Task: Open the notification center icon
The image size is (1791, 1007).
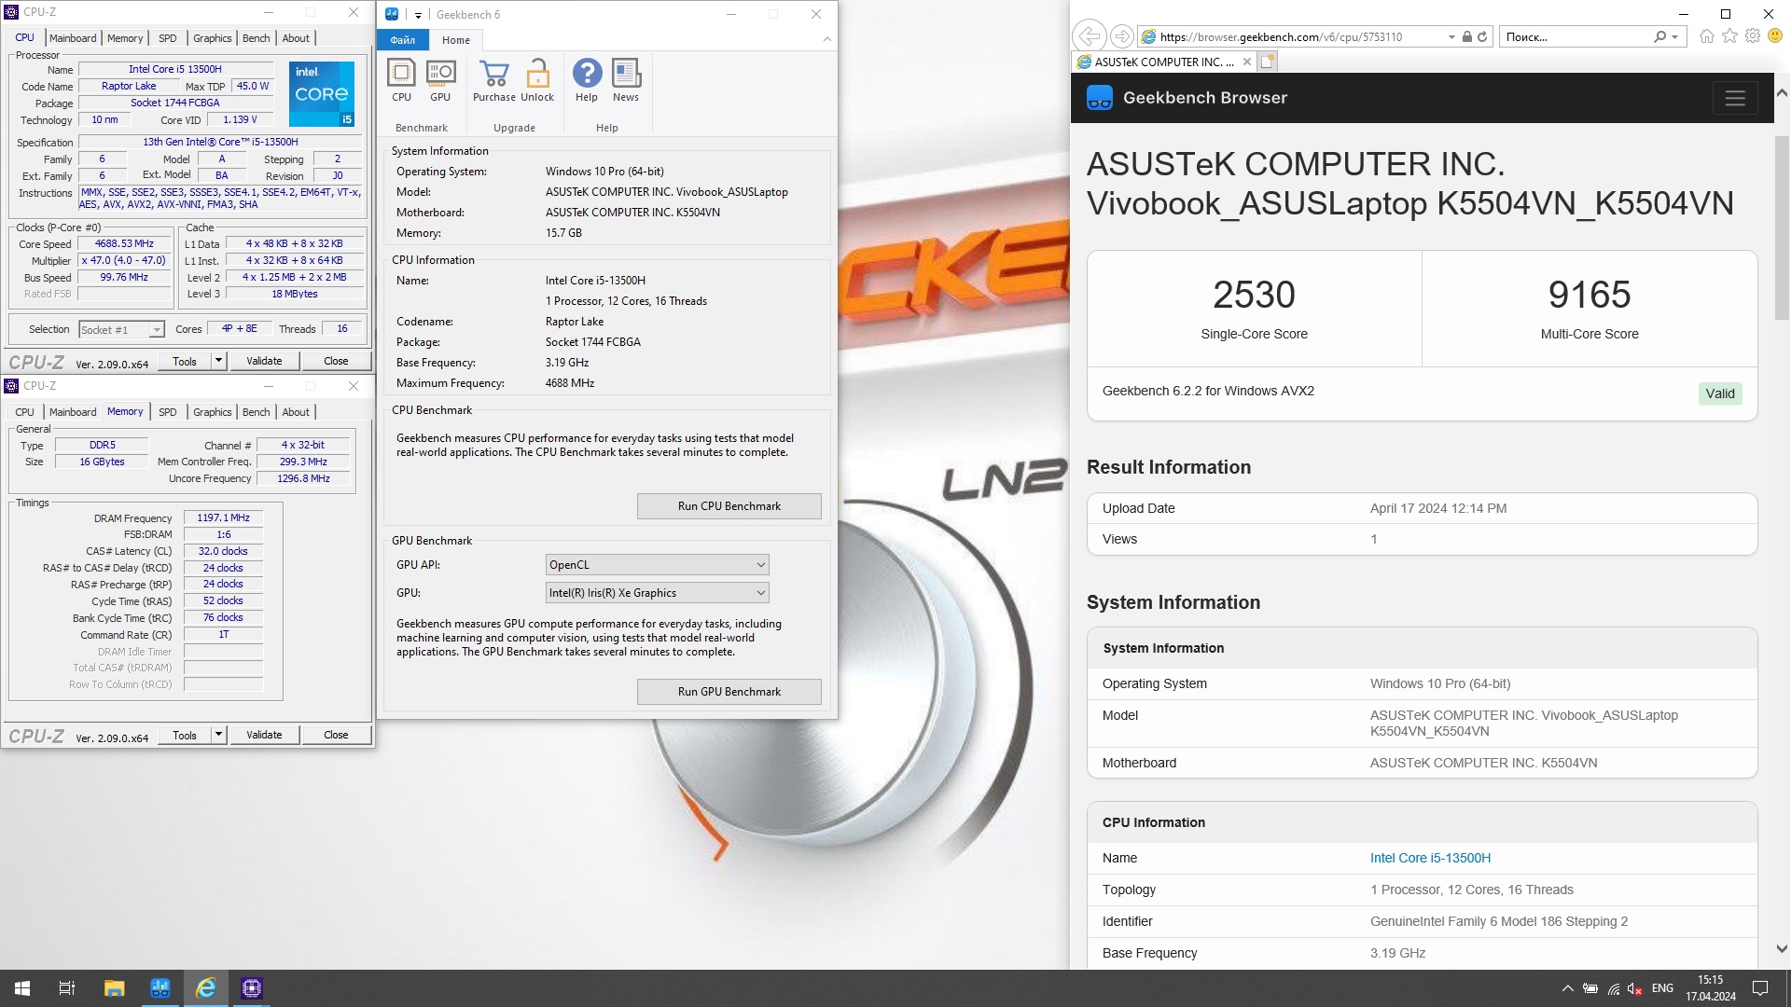Action: 1760,988
